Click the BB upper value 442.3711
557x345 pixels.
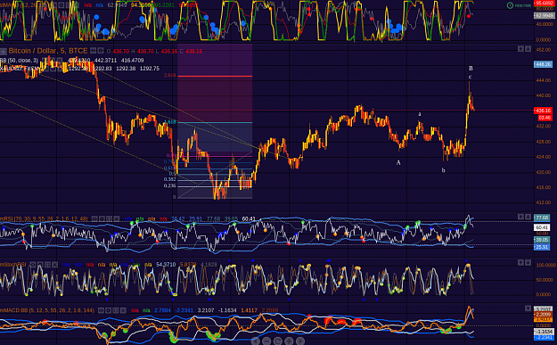coord(105,61)
